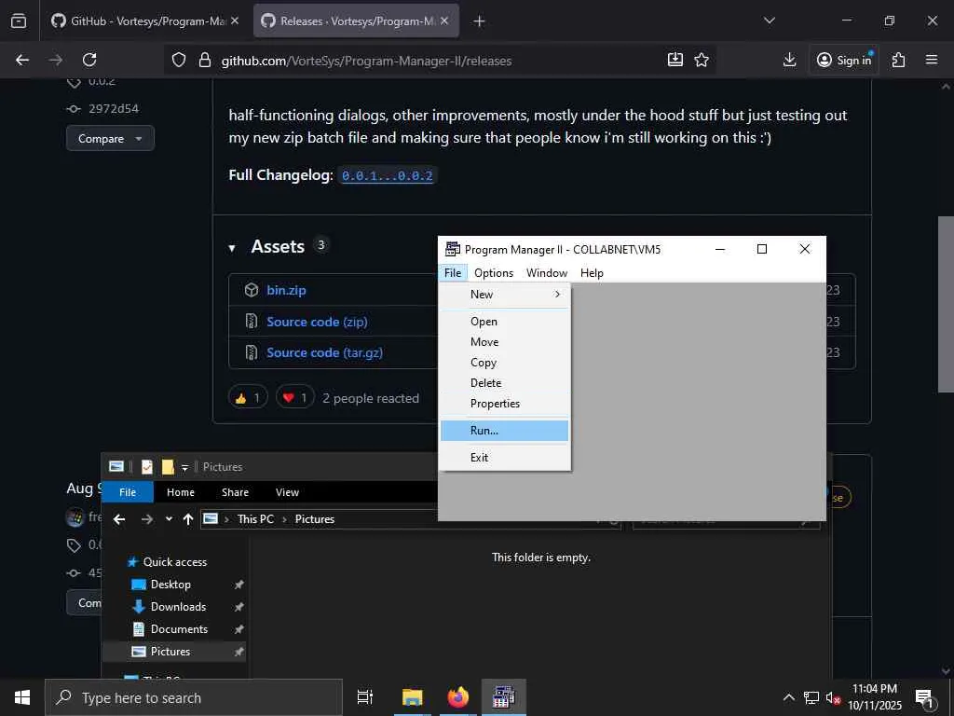The width and height of the screenshot is (954, 716).
Task: Close the GitHub - Vortesys tab
Action: click(235, 21)
